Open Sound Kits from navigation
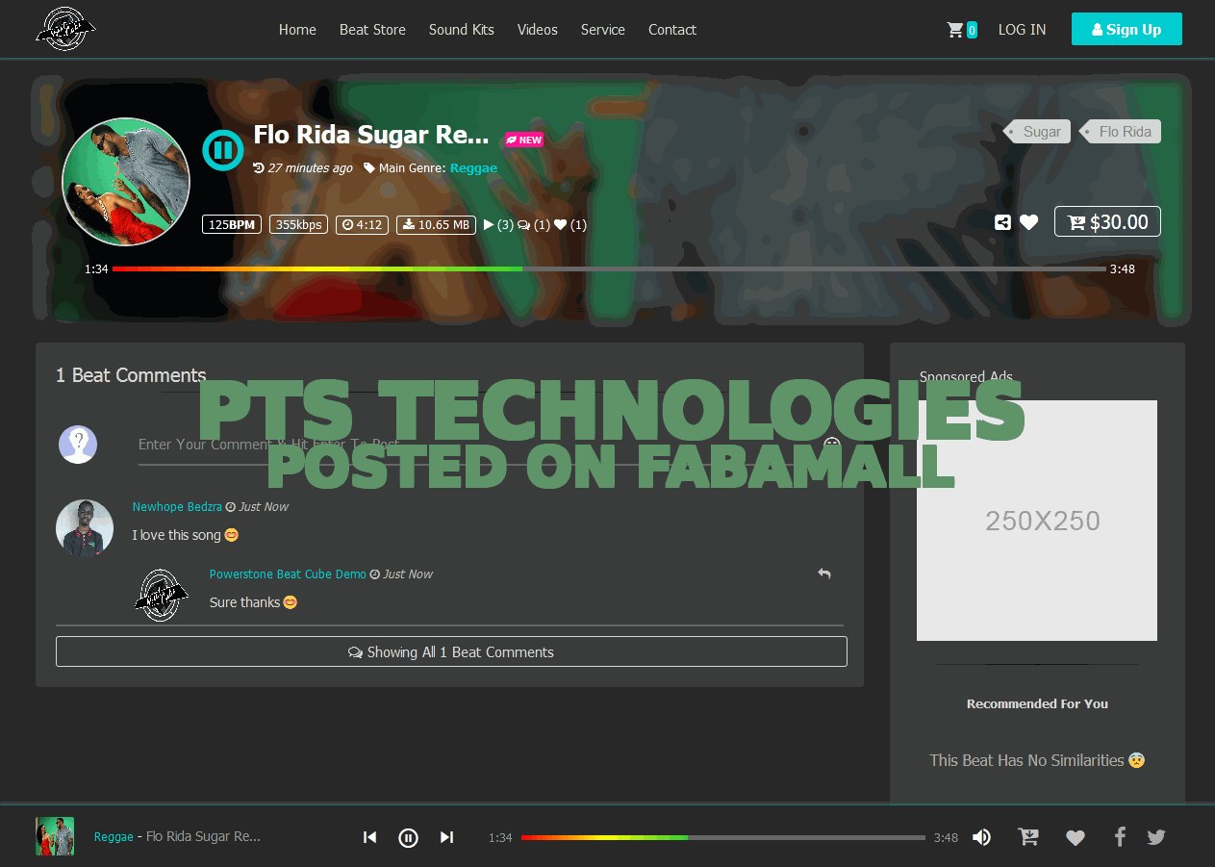 [462, 30]
